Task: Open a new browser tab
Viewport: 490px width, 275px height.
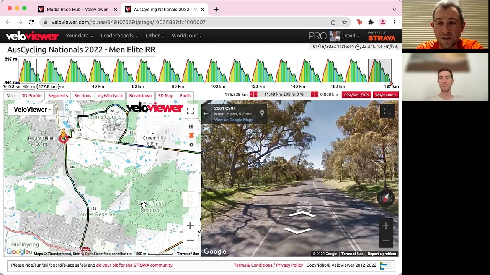Action: tap(216, 9)
